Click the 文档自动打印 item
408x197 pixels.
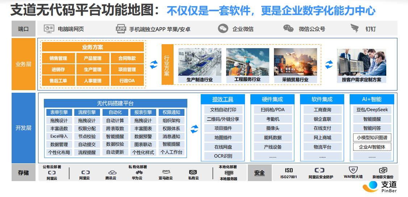pyautogui.click(x=223, y=109)
